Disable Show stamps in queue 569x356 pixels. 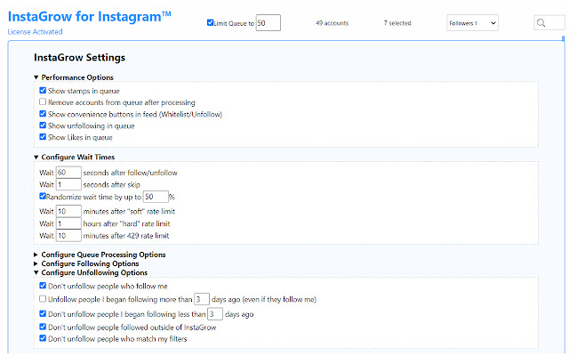pos(43,91)
